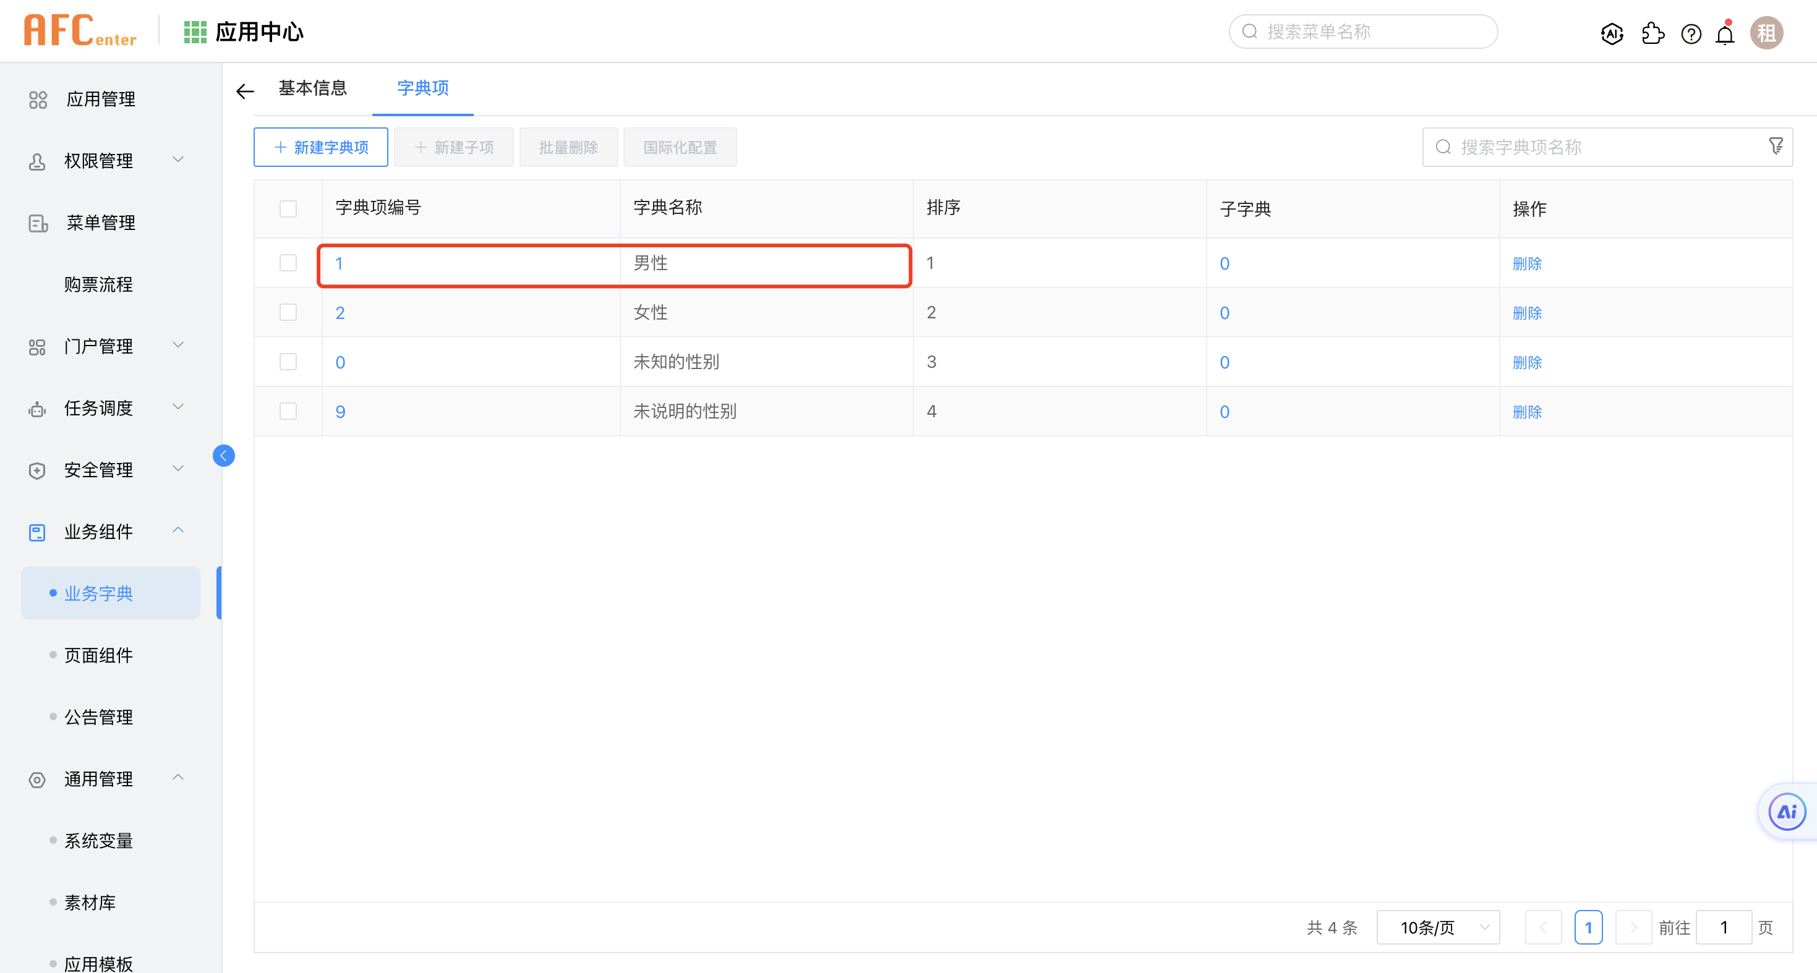Switch to the 基本信息 tab

pos(312,88)
